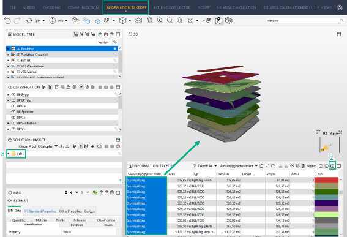Click highlighted set-selection-basket icon in Takeoff

point(332,166)
